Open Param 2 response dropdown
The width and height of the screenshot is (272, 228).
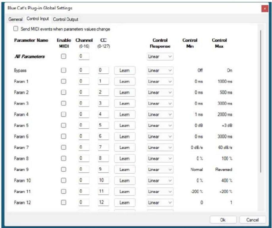(160, 93)
